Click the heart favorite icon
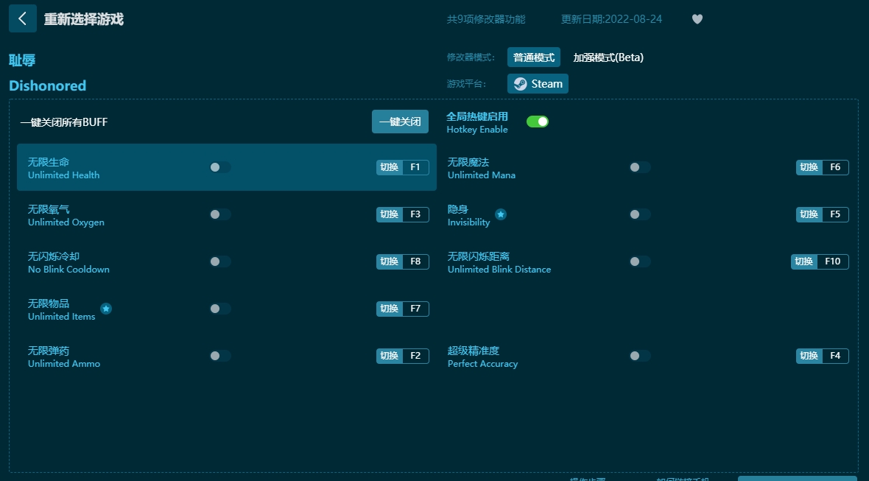 click(x=697, y=19)
